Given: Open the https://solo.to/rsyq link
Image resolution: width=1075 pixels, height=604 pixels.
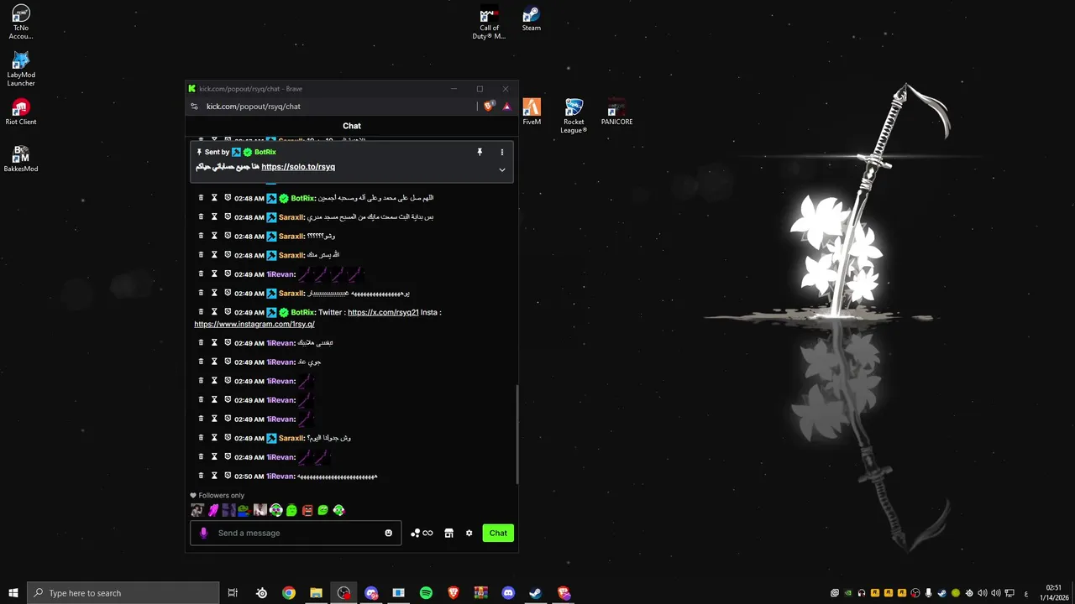Looking at the screenshot, I should [298, 167].
